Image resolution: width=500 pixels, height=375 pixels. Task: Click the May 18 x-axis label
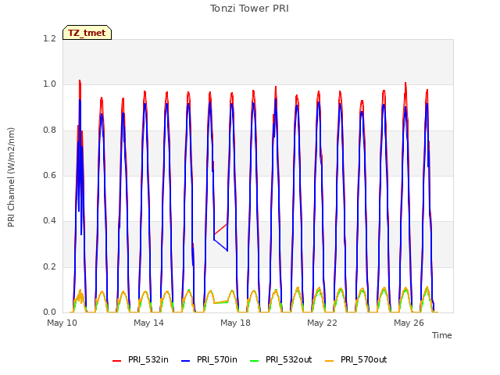(x=236, y=323)
